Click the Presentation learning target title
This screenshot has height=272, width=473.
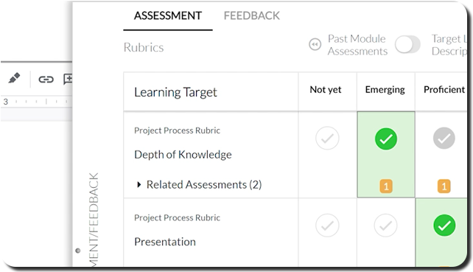click(x=165, y=242)
